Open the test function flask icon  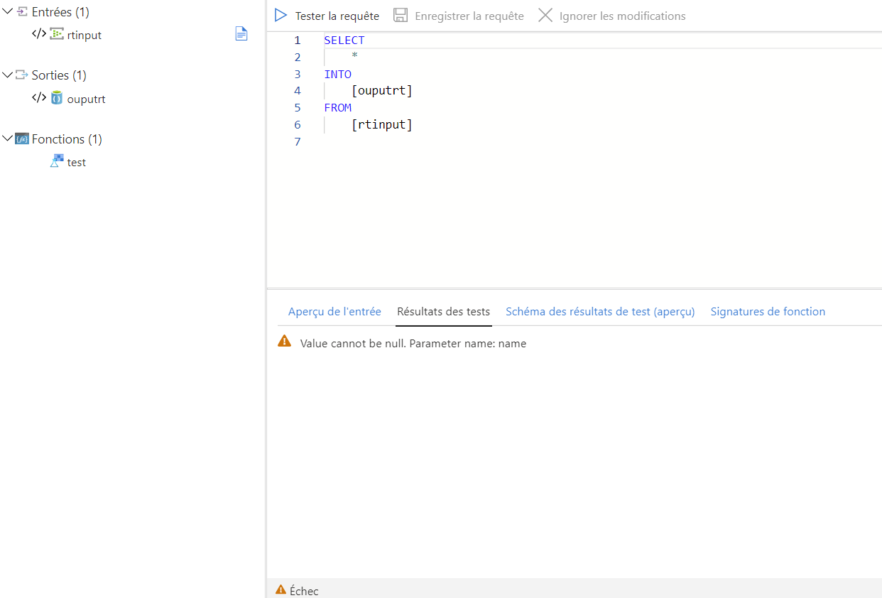click(x=56, y=161)
